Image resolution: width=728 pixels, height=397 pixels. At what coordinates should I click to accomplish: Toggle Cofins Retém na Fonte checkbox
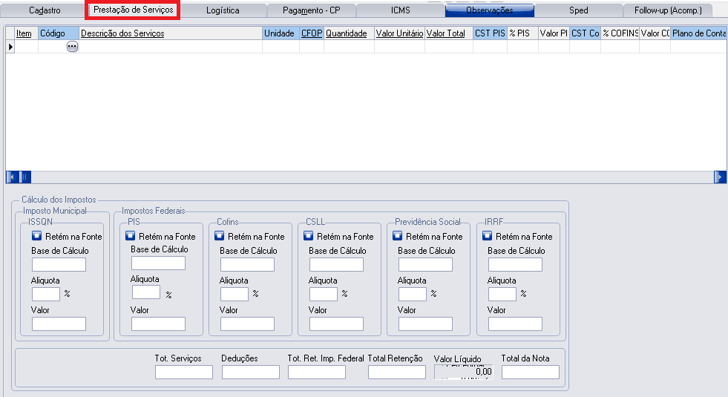[x=219, y=236]
